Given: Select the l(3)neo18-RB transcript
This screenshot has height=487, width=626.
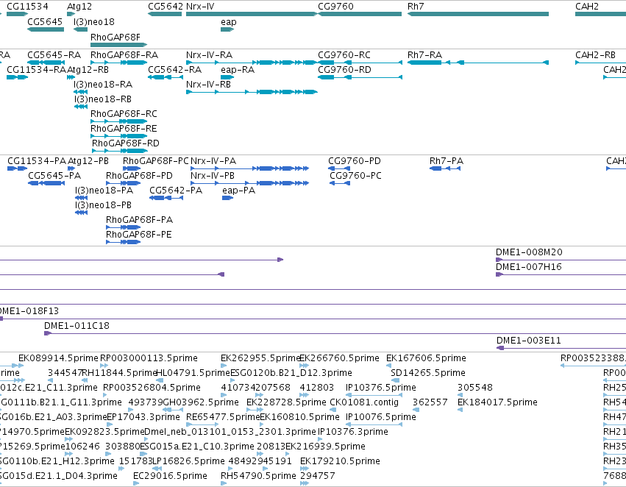Looking at the screenshot, I should tap(81, 107).
